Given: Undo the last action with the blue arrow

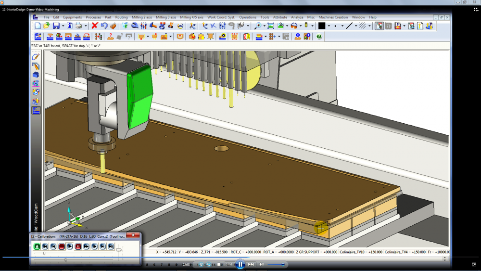Looking at the screenshot, I should coord(104,26).
